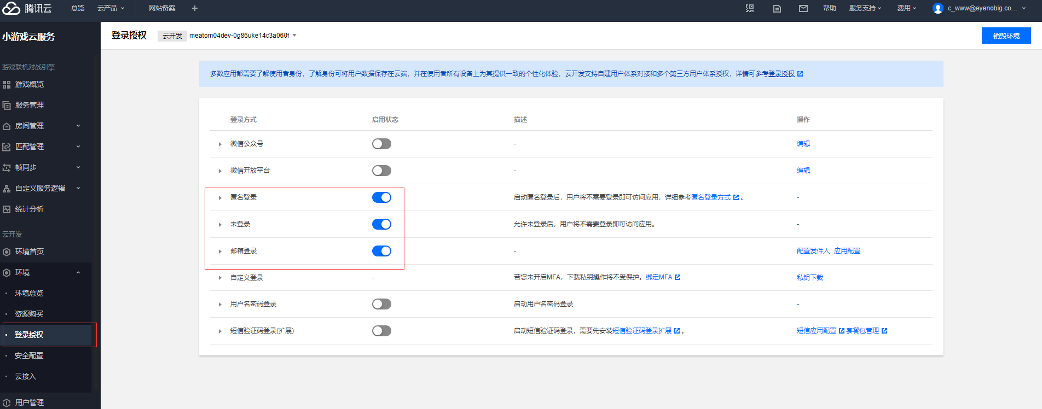This screenshot has height=409, width=1042.
Task: Disable the 邮箱登录 switch
Action: [x=381, y=251]
